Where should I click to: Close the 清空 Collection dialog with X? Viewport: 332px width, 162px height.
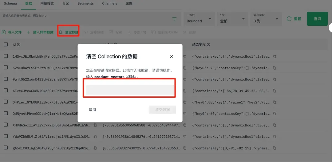pos(172,56)
